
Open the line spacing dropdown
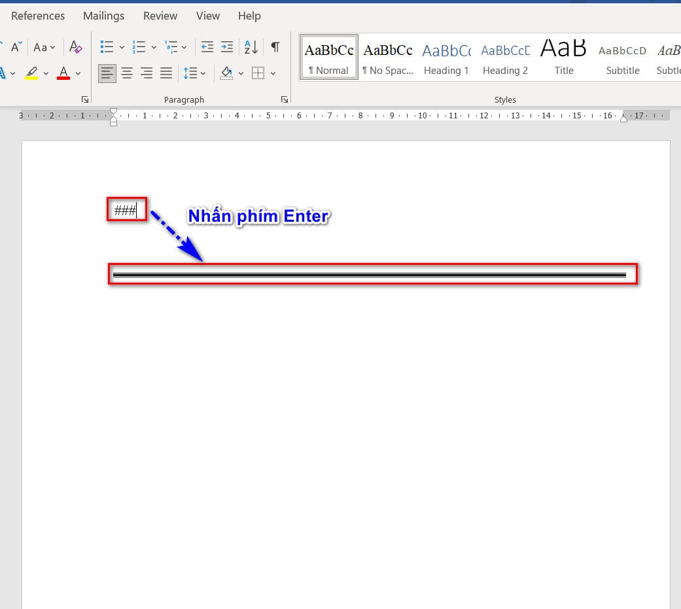pyautogui.click(x=194, y=73)
